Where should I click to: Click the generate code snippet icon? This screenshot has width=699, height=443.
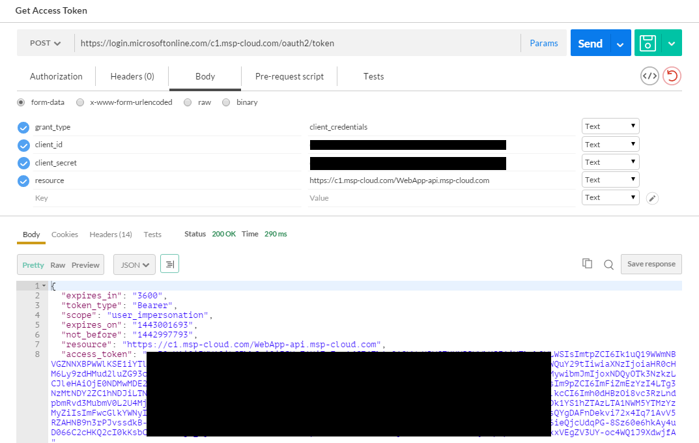tap(649, 76)
